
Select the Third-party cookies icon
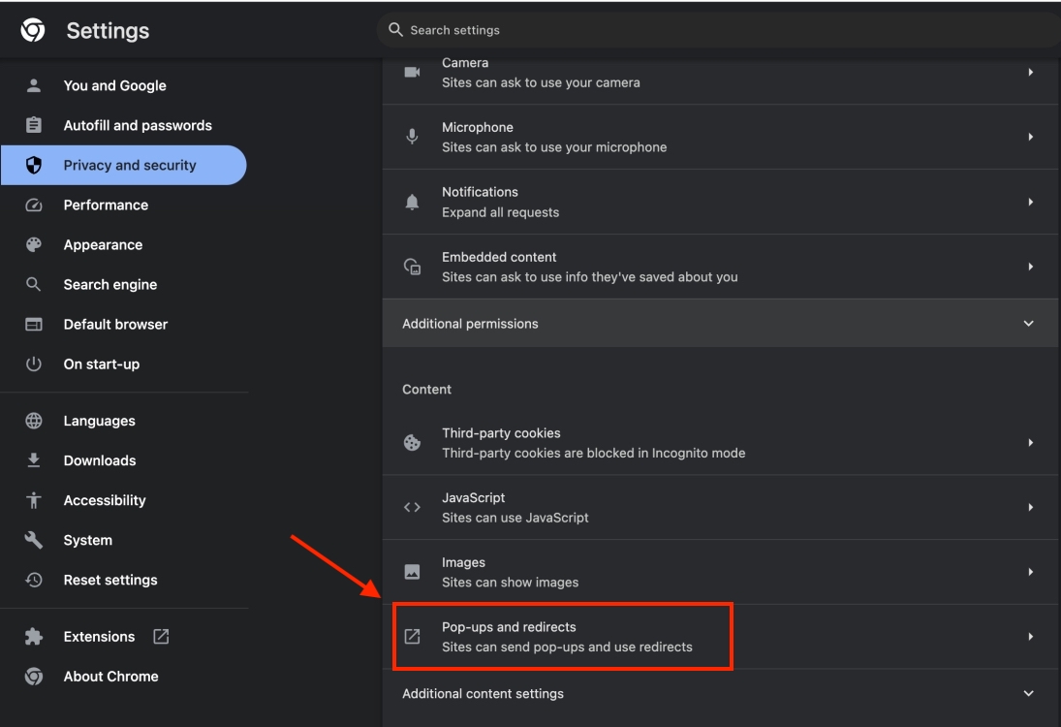click(x=412, y=441)
